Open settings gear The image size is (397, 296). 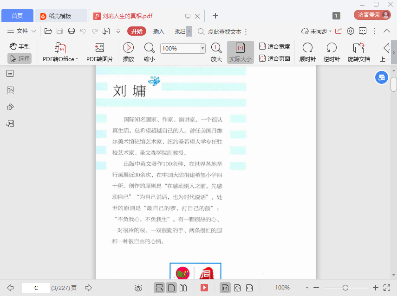351,31
